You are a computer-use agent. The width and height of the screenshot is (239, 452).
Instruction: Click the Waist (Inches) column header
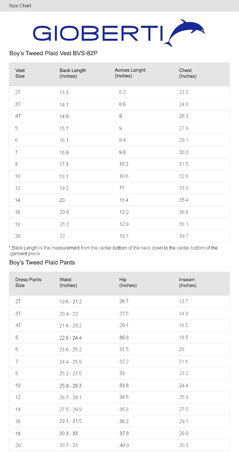[x=68, y=282]
